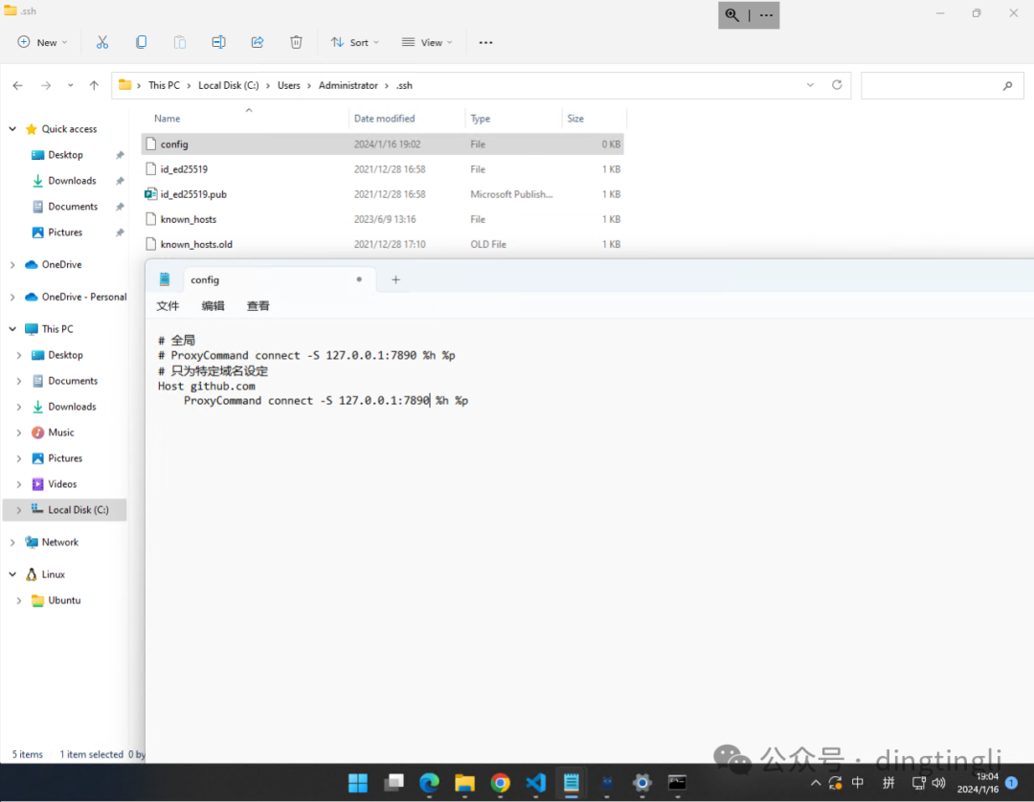The image size is (1034, 802).
Task: Click the Delete trash icon in toolbar
Action: (296, 42)
